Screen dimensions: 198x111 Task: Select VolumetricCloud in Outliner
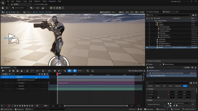point(165,37)
